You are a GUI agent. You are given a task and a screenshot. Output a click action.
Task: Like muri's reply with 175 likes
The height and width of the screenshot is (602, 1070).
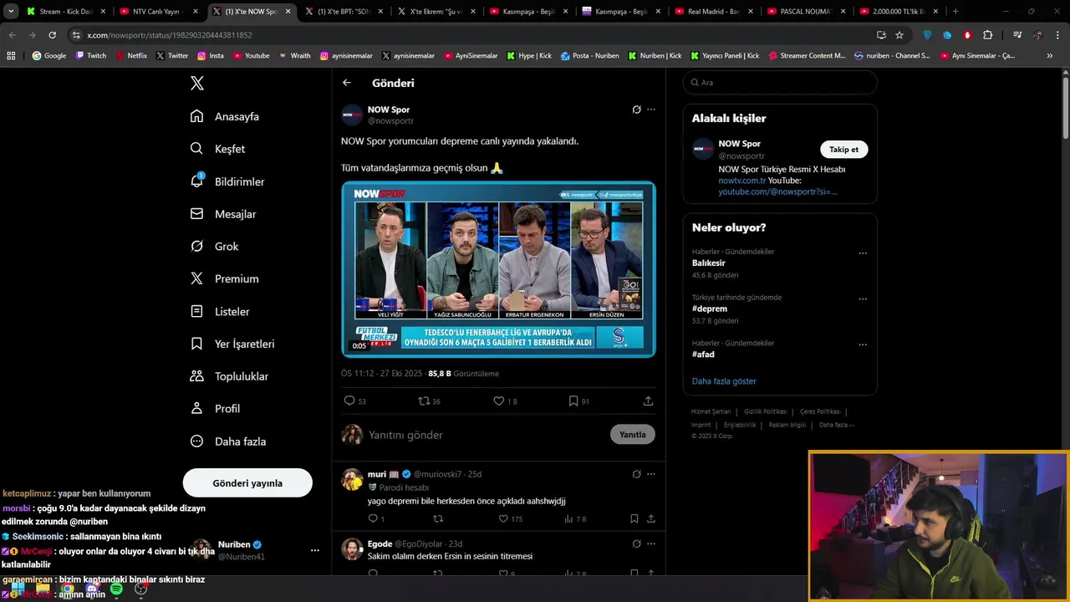(x=503, y=519)
